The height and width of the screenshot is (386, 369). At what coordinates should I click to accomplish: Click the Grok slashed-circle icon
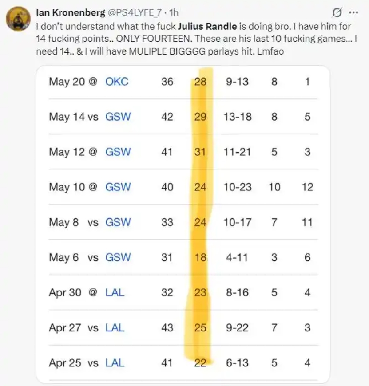337,12
